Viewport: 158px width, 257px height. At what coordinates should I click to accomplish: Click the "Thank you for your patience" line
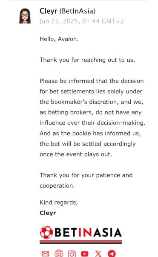(86, 175)
